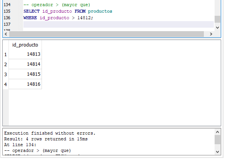Click the message log scroll up arrow
The width and height of the screenshot is (225, 160).
(217, 132)
